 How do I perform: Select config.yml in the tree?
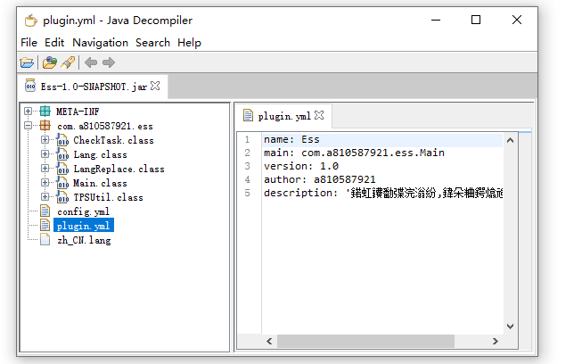coord(83,211)
